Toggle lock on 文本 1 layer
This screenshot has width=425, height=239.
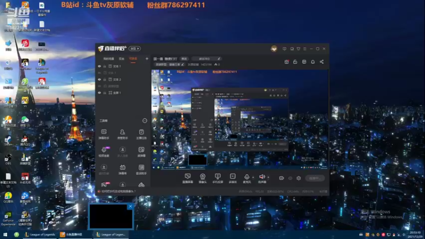coord(105,66)
